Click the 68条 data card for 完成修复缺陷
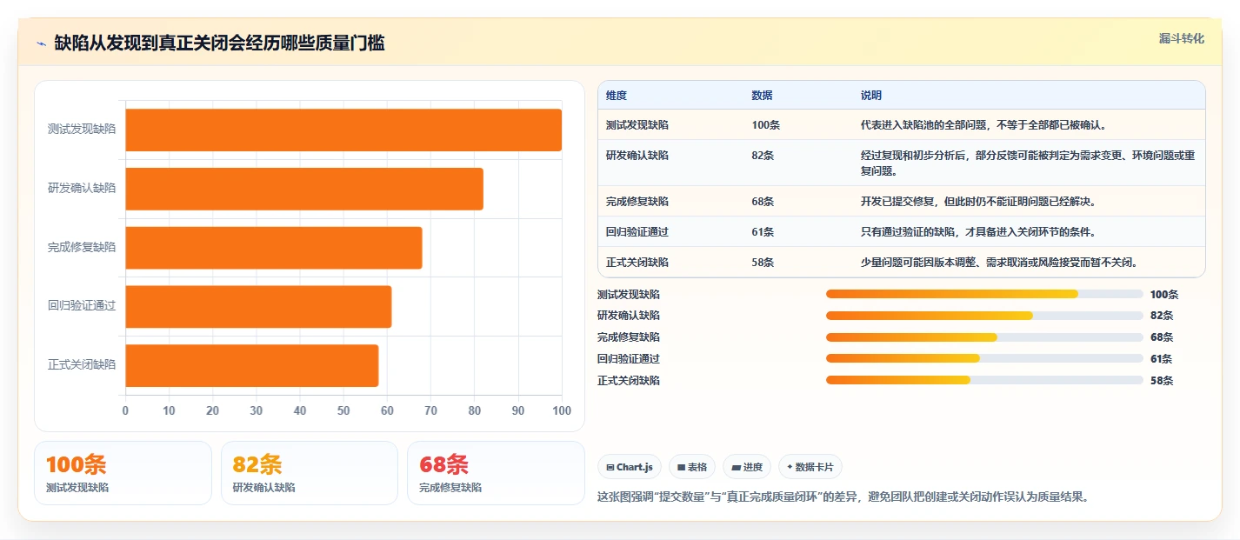 [x=496, y=473]
